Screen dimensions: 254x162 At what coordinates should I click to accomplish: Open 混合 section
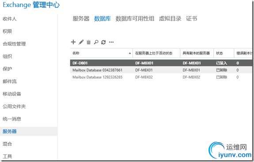[8, 144]
